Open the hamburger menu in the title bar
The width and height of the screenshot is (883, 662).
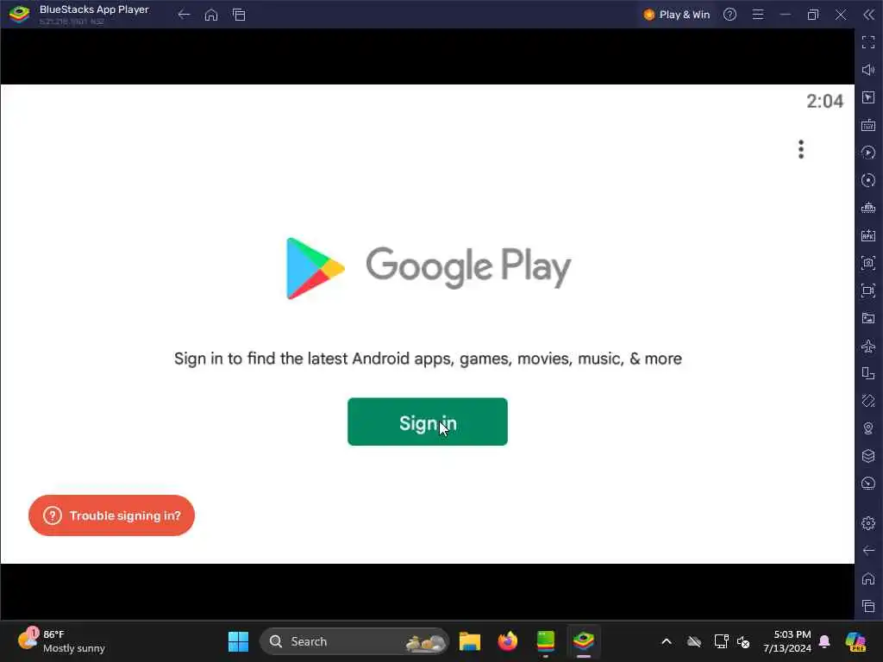click(x=758, y=15)
